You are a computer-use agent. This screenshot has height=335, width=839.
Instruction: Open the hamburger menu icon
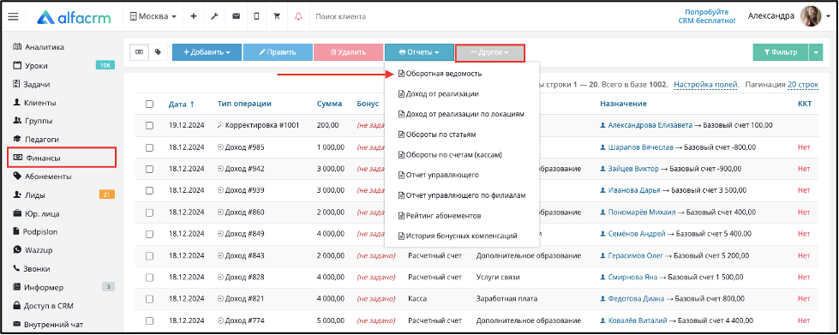[x=13, y=16]
